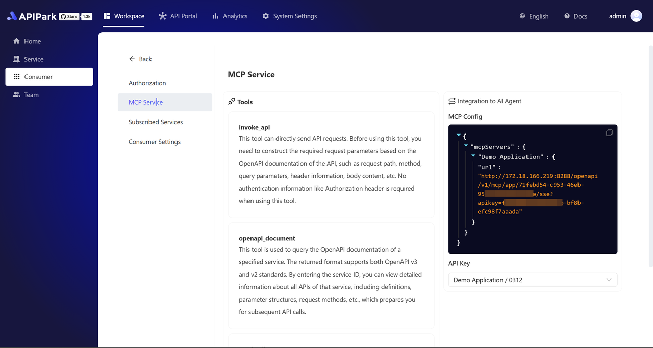The width and height of the screenshot is (653, 348).
Task: Click the admin username
Action: click(x=618, y=16)
